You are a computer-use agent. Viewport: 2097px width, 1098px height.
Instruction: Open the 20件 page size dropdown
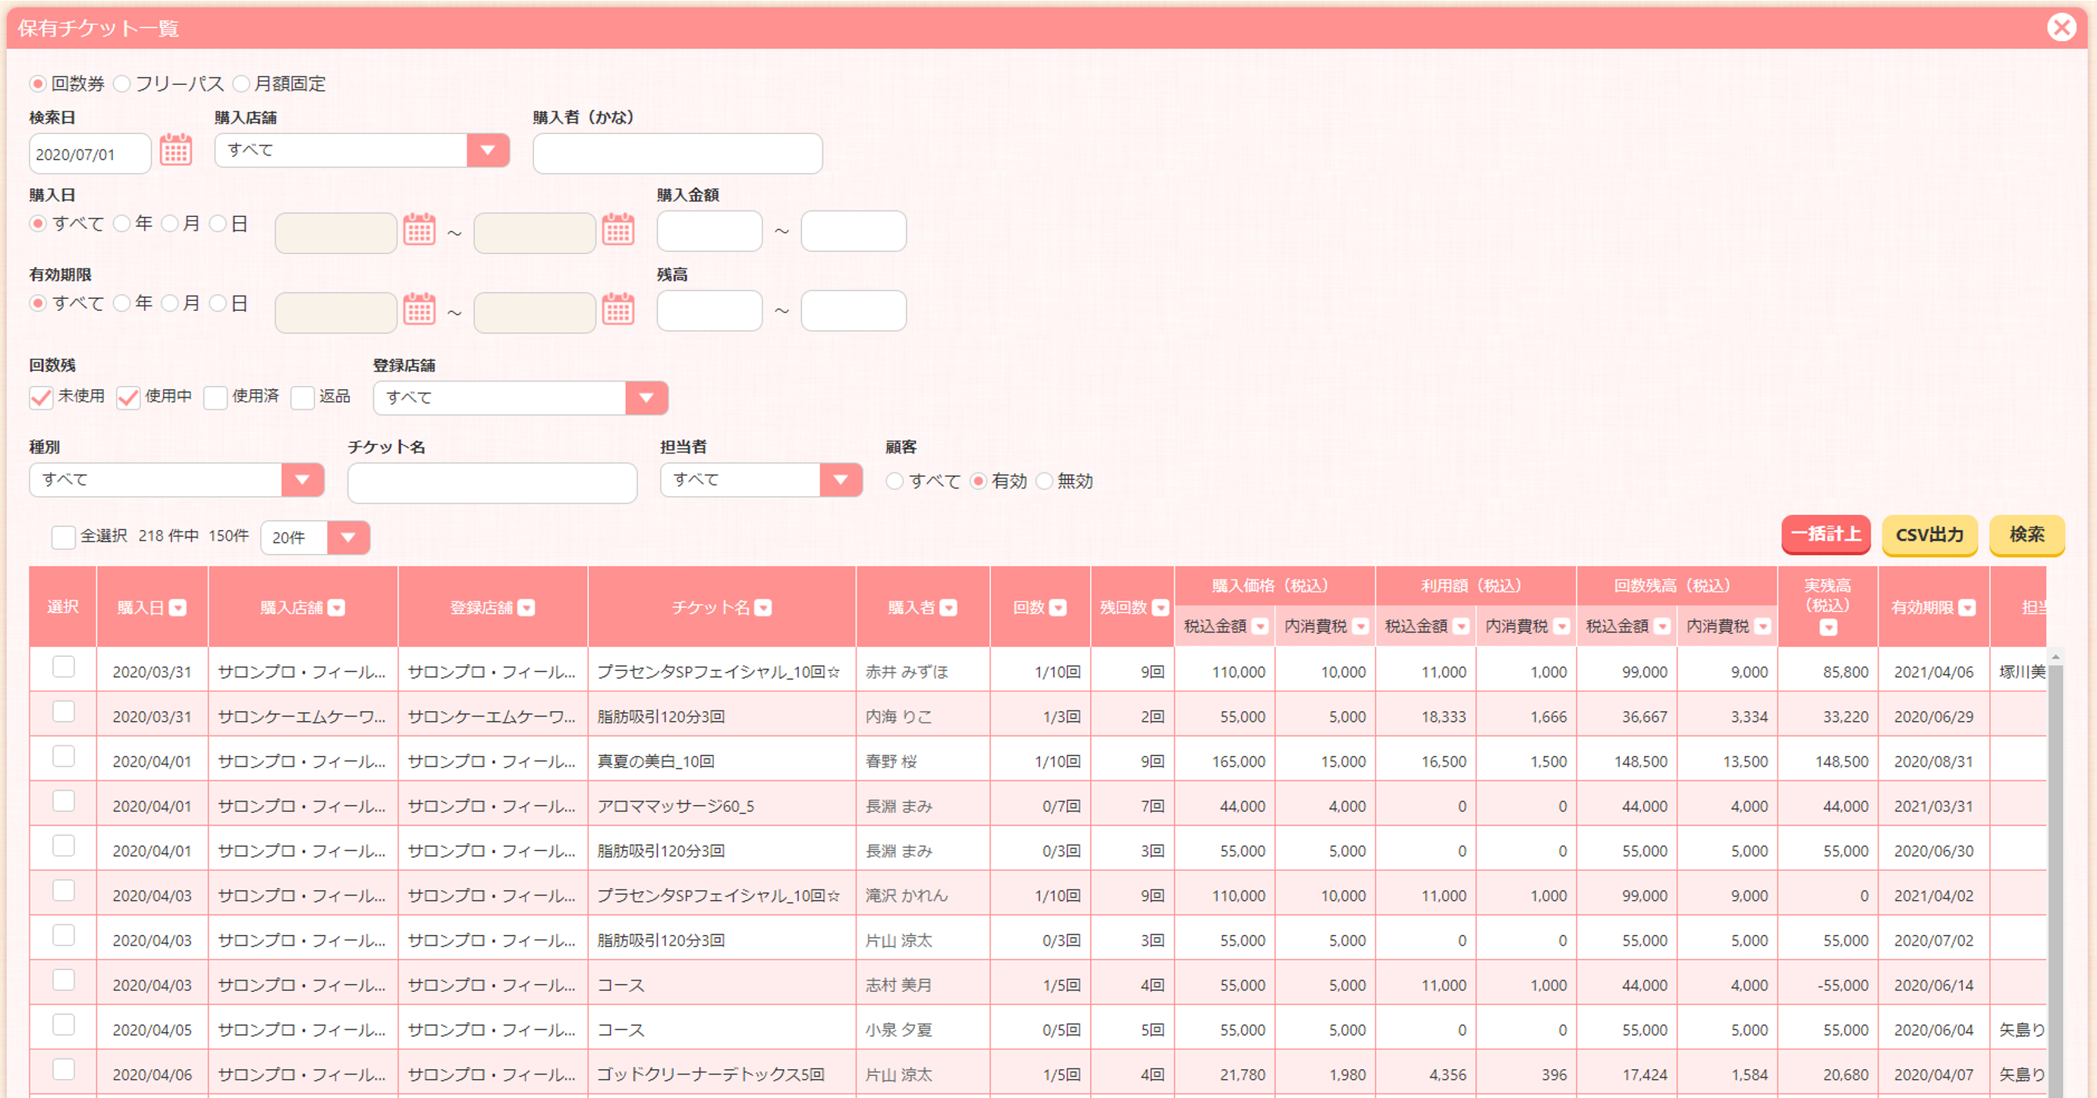315,538
